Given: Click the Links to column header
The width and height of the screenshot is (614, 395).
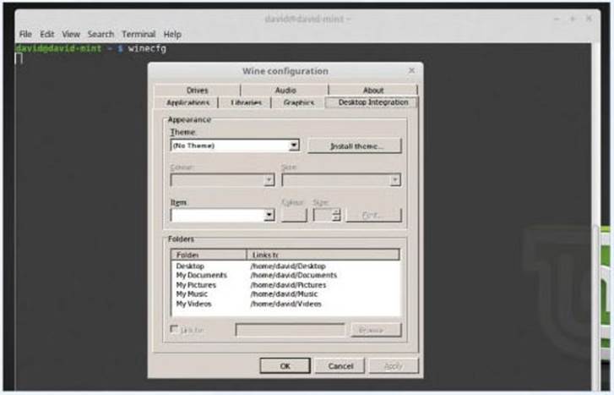Looking at the screenshot, I should [323, 255].
